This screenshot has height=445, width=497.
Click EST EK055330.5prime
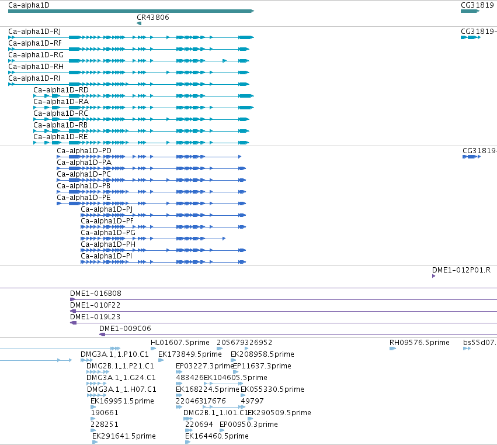[243, 395]
